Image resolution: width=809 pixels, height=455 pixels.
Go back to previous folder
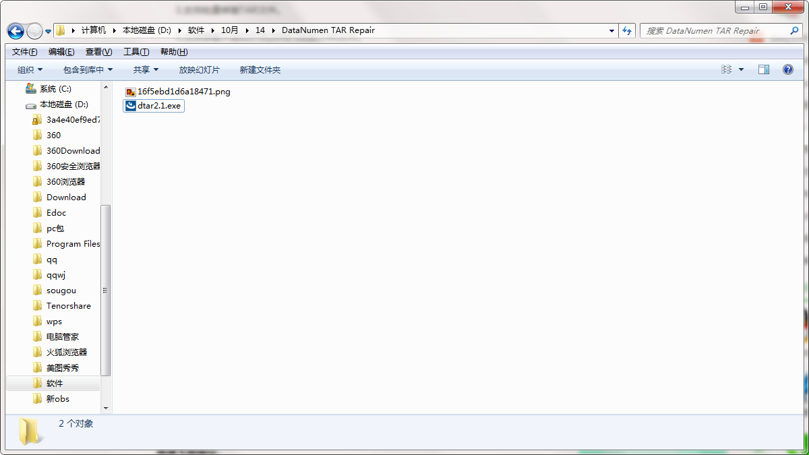coord(16,31)
